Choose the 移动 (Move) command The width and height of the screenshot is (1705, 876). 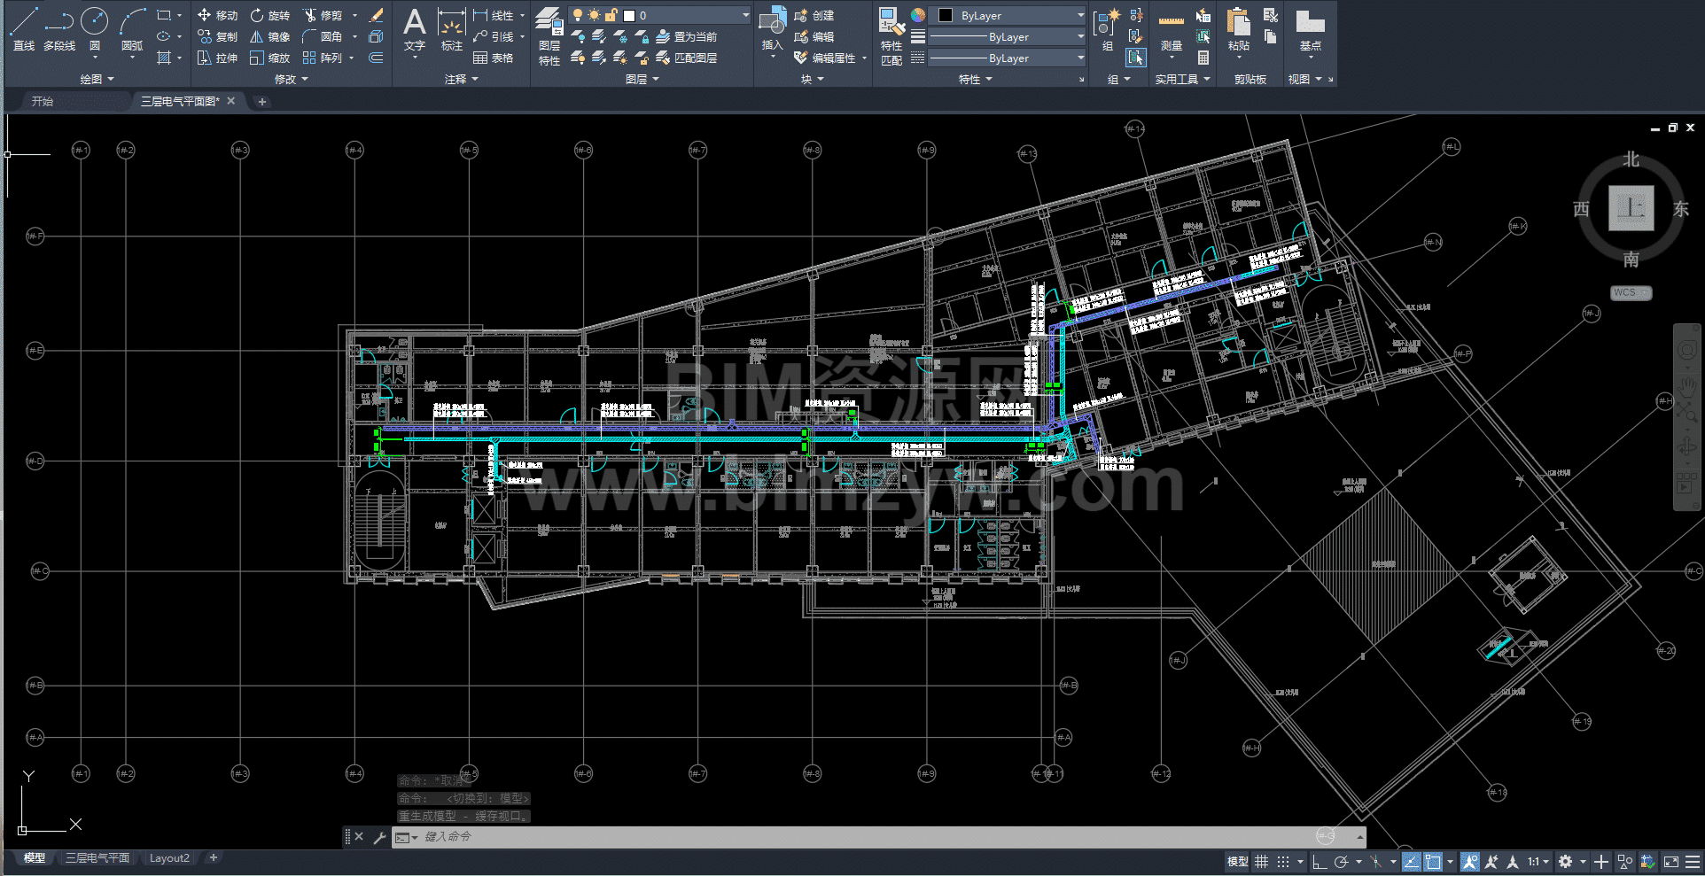pyautogui.click(x=218, y=15)
